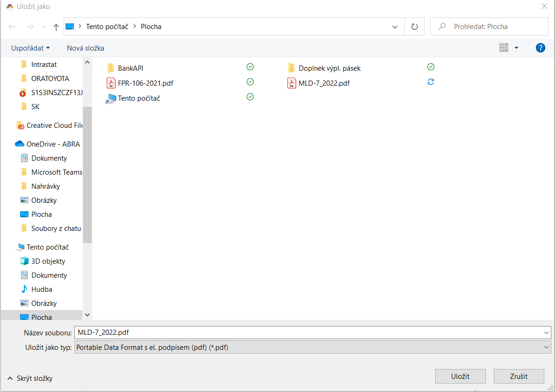Select OneDrive - ABRA in navigation pane
Image resolution: width=556 pixels, height=392 pixels.
click(x=53, y=144)
